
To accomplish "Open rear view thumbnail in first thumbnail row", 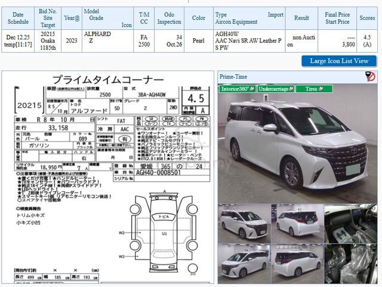I will tap(297, 224).
